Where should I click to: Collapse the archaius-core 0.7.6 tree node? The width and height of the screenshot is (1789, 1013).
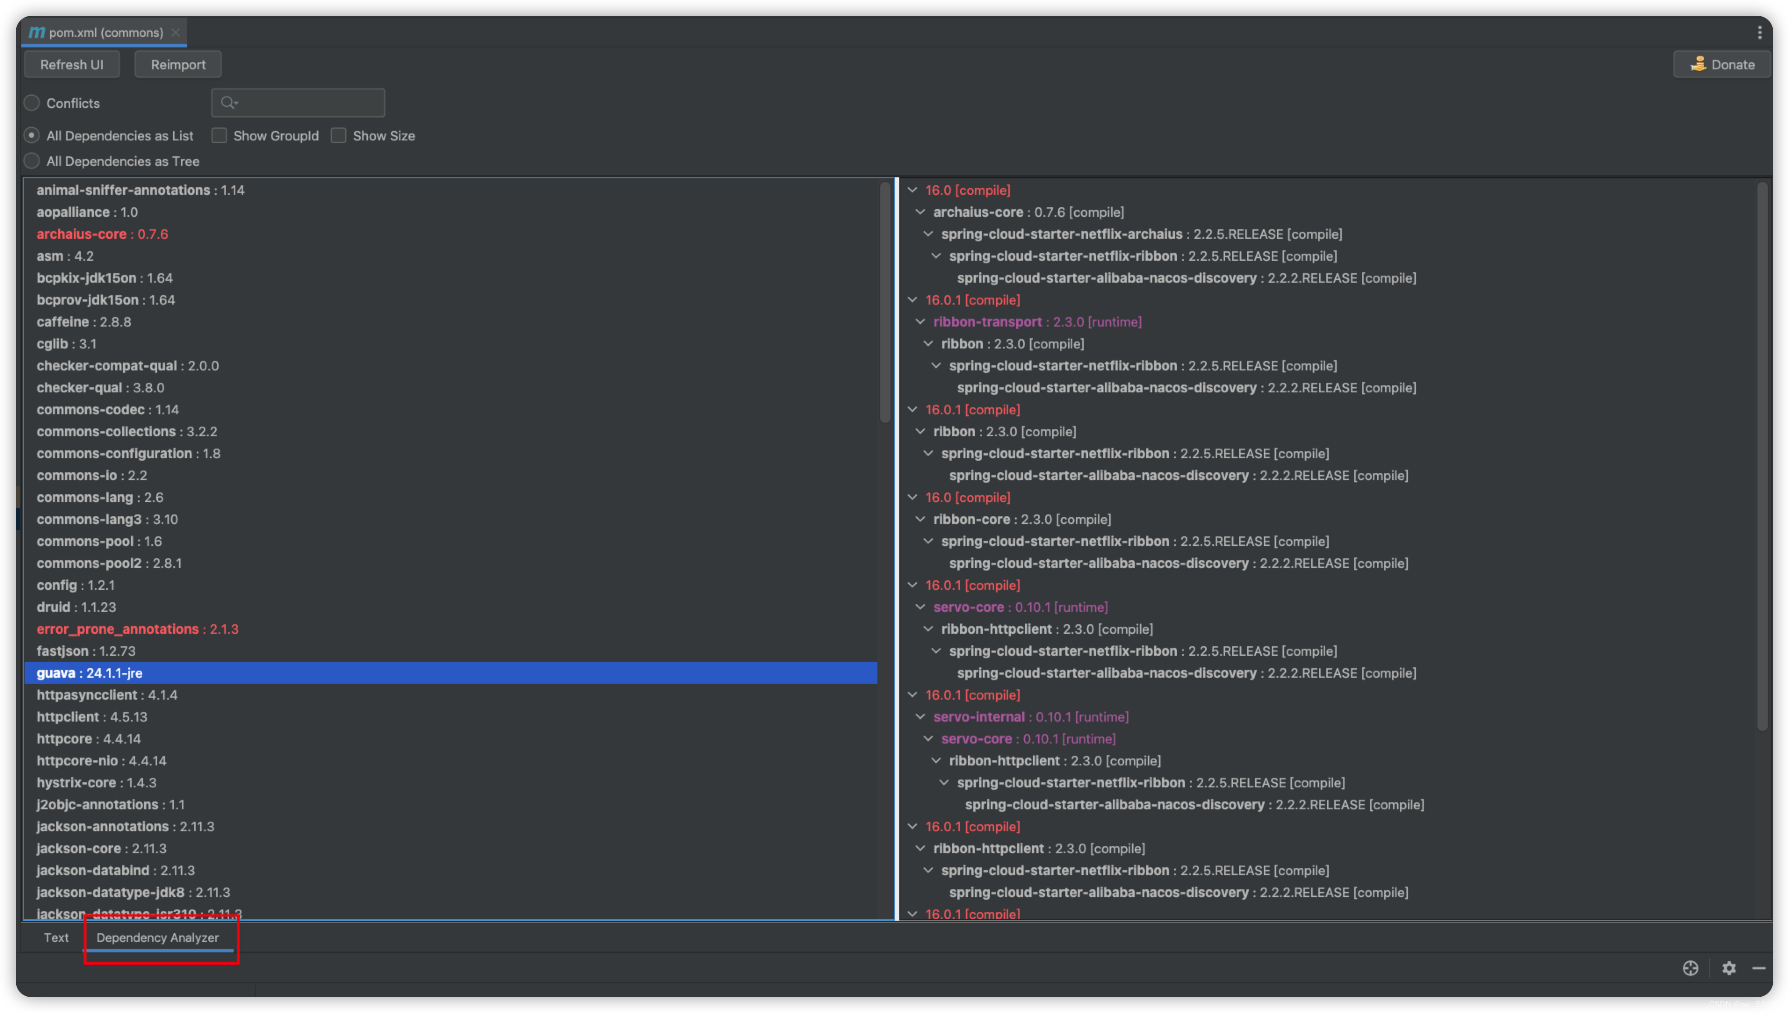920,212
